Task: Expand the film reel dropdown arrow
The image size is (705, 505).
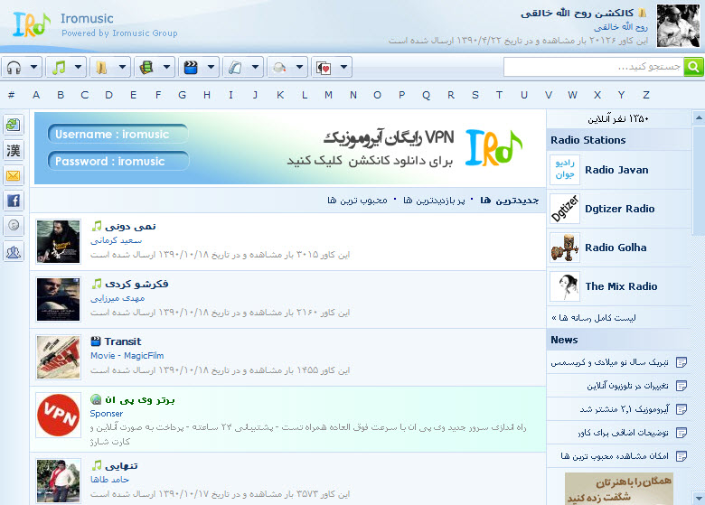Action: (x=167, y=68)
